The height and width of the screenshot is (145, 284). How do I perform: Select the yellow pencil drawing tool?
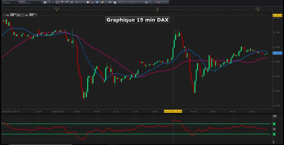102,2
